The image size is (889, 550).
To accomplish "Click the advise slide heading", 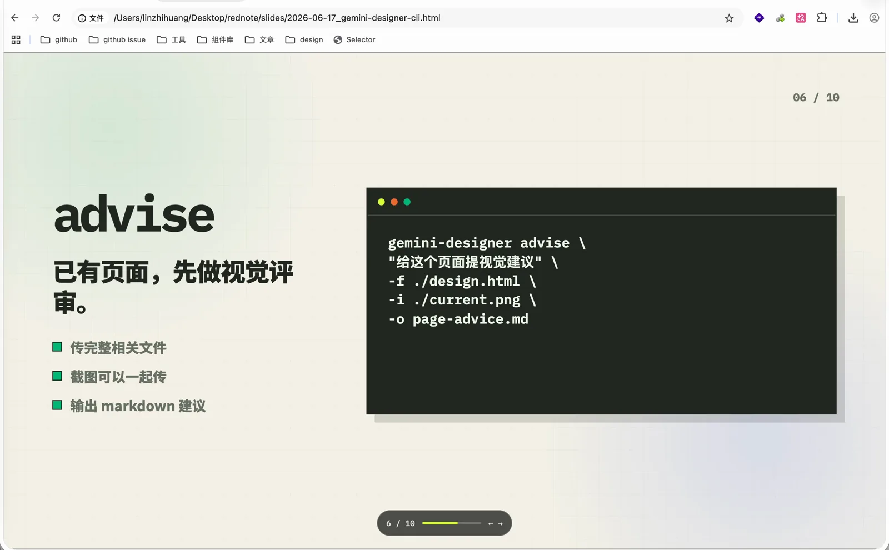I will [134, 214].
